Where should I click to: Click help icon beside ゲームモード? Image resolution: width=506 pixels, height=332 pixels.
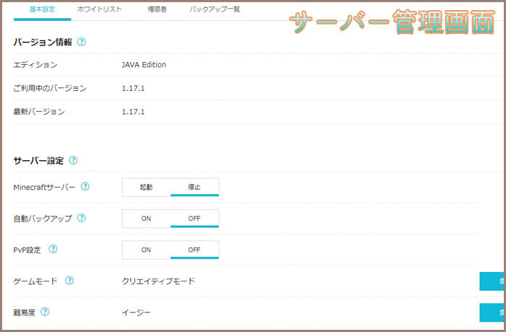pyautogui.click(x=69, y=281)
